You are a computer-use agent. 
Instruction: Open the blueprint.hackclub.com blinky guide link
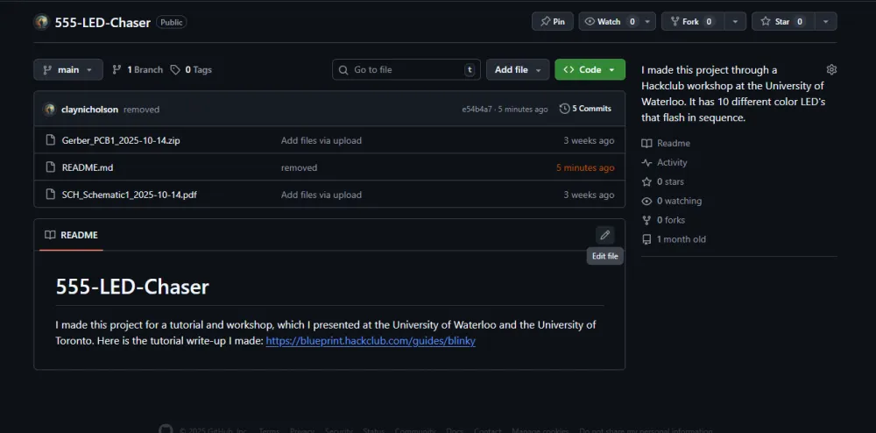371,341
